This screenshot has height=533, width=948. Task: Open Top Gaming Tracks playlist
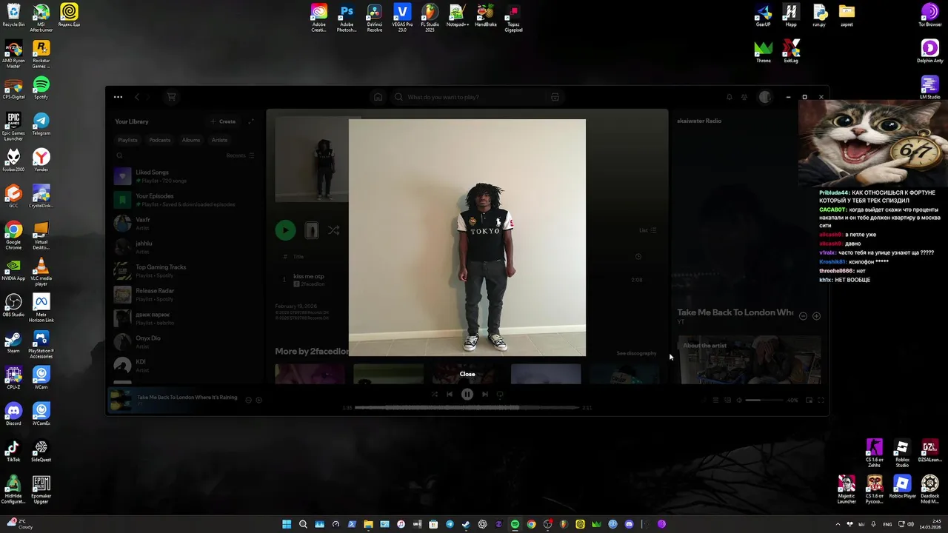click(x=184, y=271)
